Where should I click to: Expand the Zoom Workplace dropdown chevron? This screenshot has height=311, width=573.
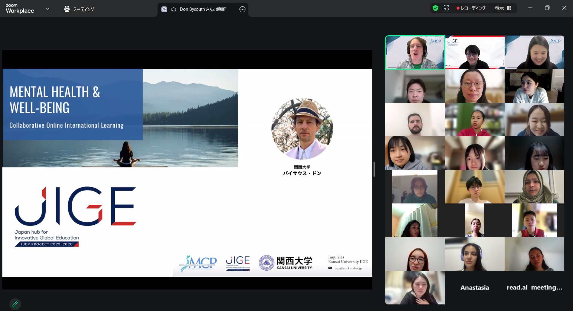48,9
